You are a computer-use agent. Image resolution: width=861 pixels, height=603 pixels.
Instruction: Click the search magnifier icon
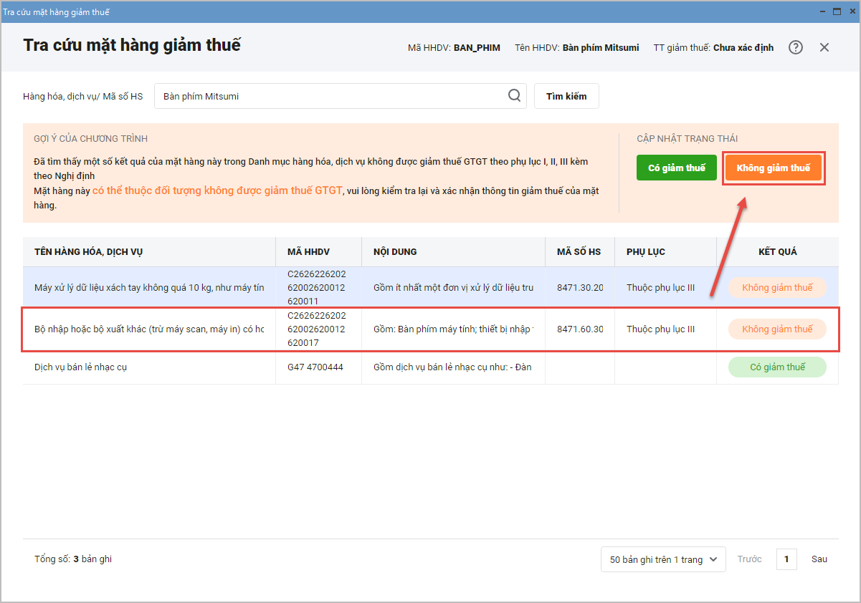pyautogui.click(x=514, y=96)
